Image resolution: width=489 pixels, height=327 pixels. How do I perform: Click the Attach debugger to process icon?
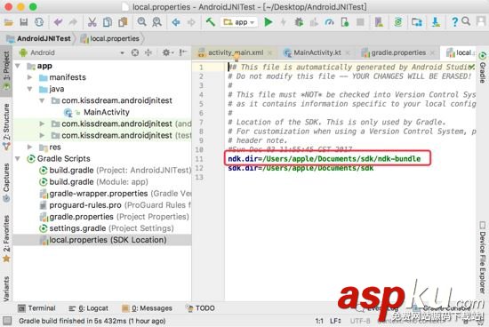pos(345,22)
